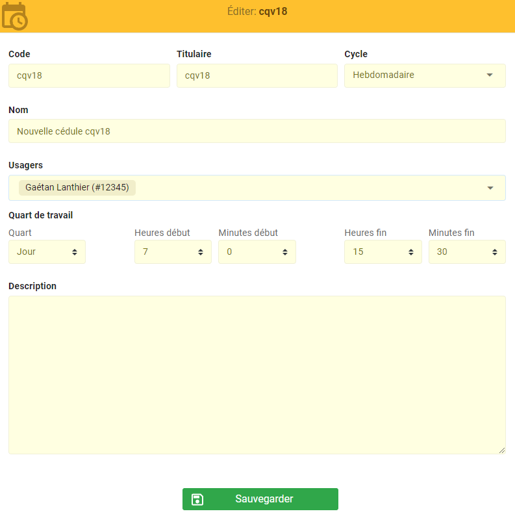The height and width of the screenshot is (518, 515).
Task: Click the Nom field with Nouvelle cédule cqv18
Action: tap(257, 131)
